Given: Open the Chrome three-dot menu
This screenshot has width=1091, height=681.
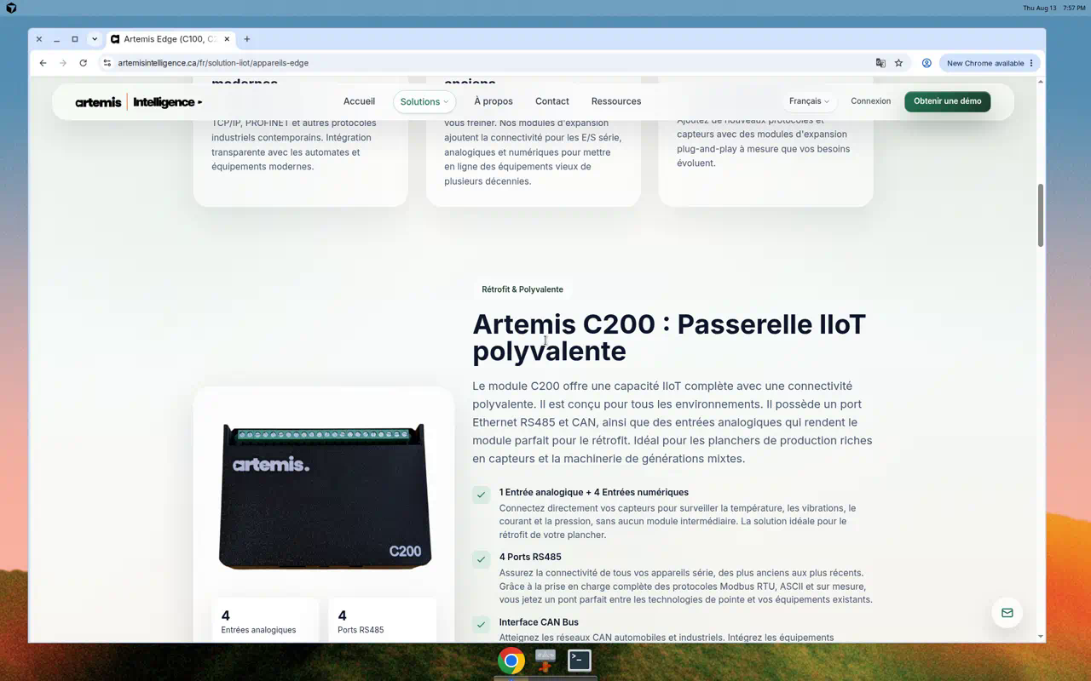Looking at the screenshot, I should point(1031,63).
